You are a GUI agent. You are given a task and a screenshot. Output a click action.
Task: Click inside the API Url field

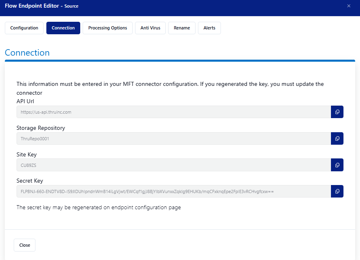coord(173,112)
